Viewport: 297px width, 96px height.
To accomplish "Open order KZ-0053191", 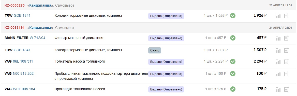I will tap(14, 28).
